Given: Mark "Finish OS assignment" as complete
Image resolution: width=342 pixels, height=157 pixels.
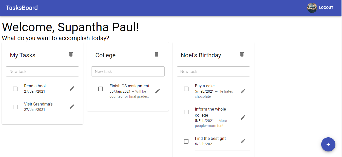Looking at the screenshot, I should pos(101,89).
